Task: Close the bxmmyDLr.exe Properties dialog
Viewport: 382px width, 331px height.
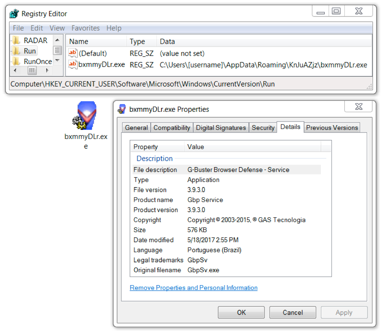Action: [x=358, y=107]
